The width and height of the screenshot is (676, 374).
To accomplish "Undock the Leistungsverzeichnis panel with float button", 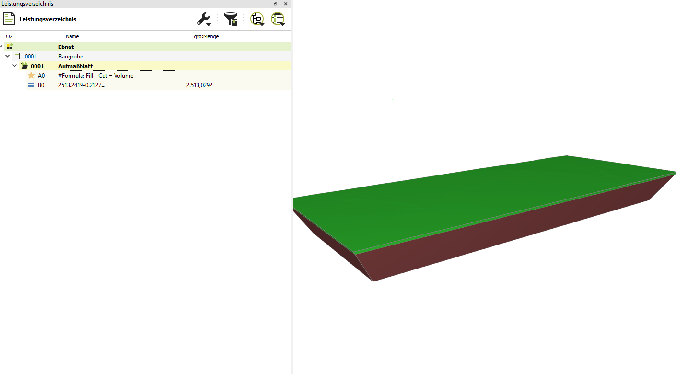I will pyautogui.click(x=276, y=3).
